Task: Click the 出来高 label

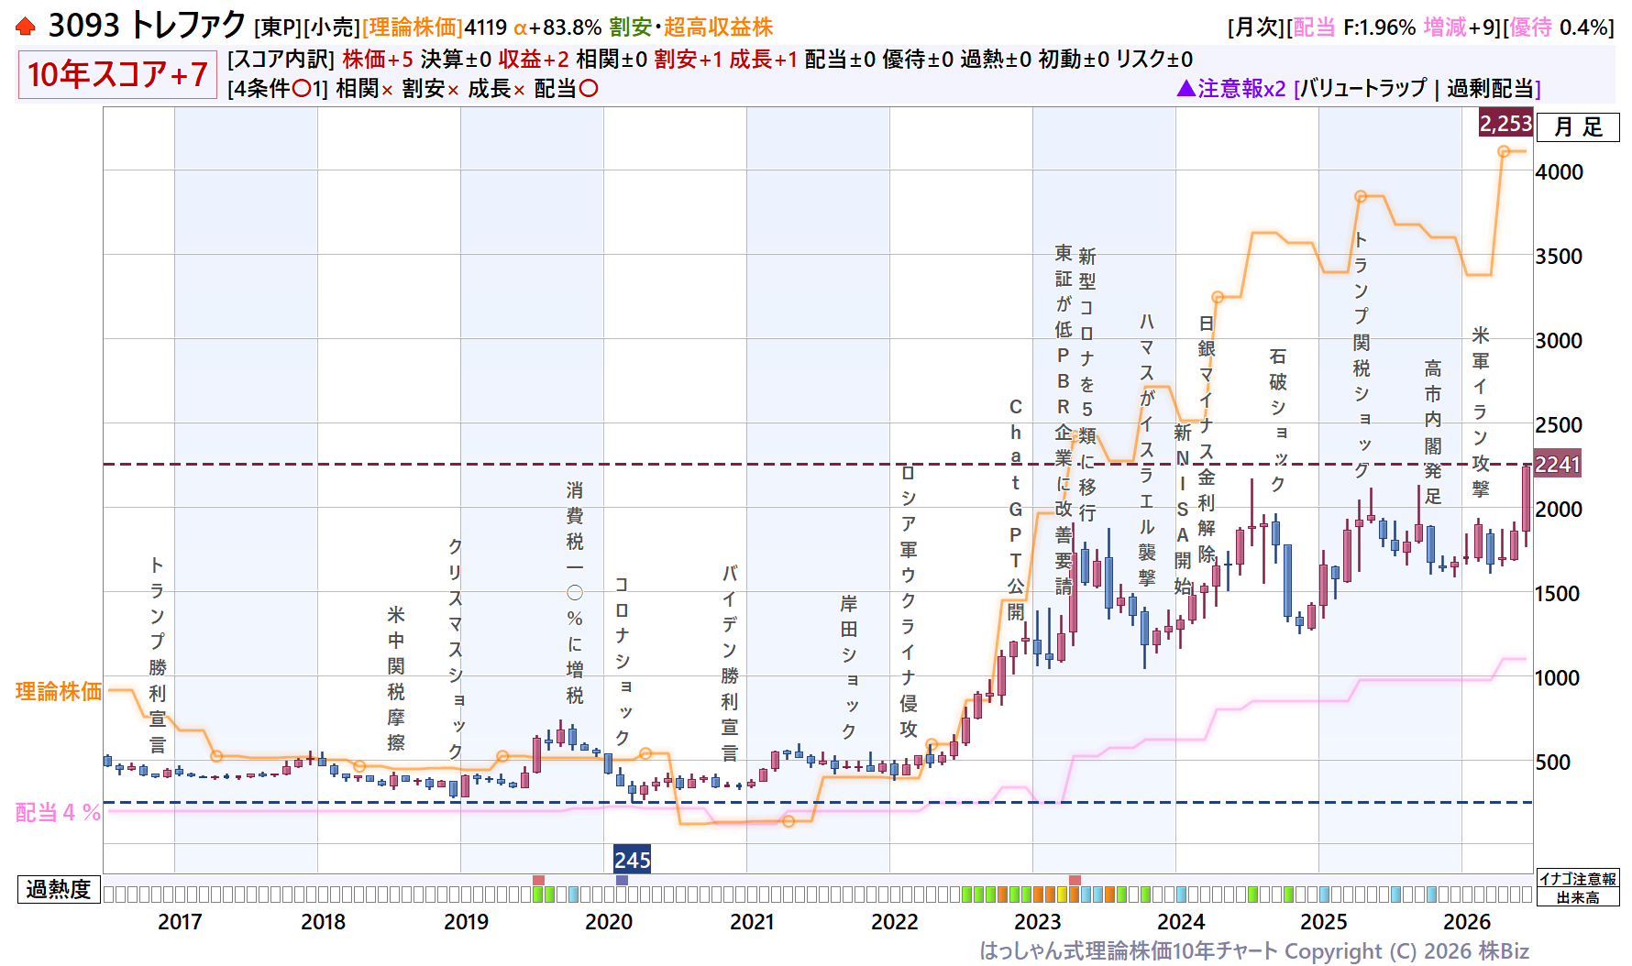Action: coord(1578,897)
